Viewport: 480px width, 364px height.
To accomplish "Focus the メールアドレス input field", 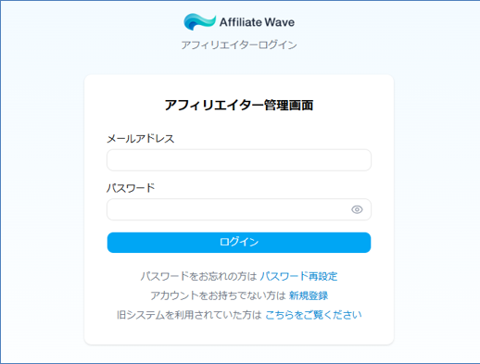I will [239, 160].
